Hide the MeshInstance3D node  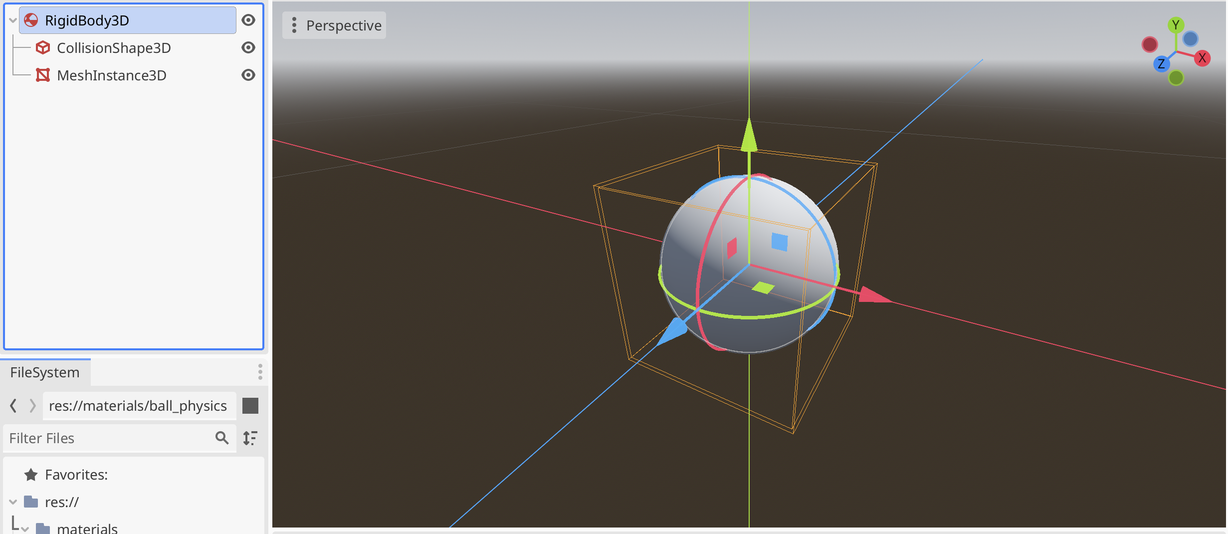[248, 75]
